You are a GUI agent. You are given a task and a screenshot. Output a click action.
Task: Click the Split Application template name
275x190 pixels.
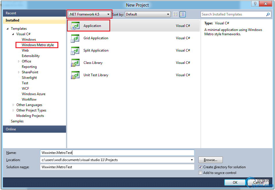coord(96,50)
